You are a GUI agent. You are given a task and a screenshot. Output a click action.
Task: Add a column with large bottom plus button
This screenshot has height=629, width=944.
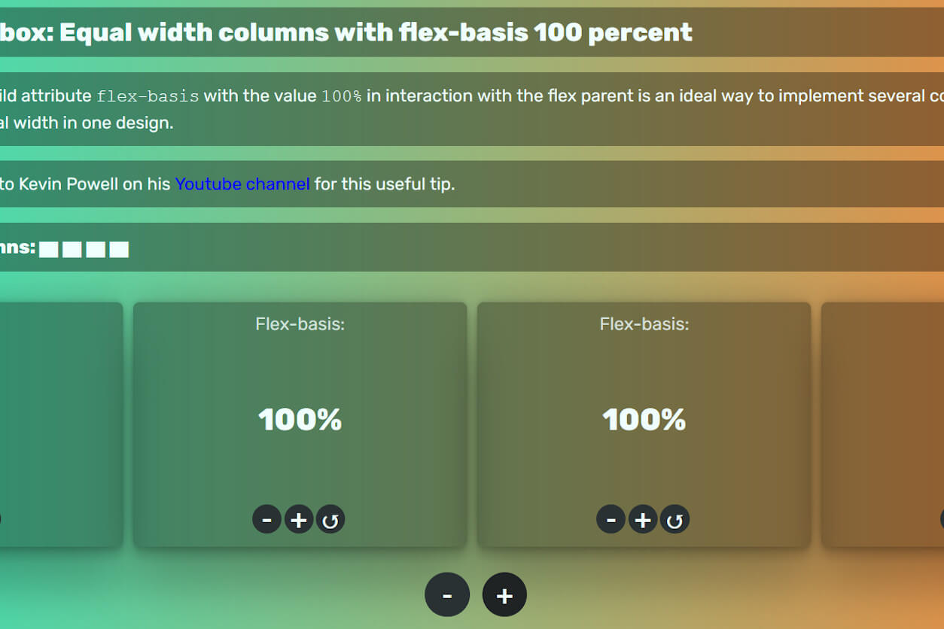pyautogui.click(x=504, y=595)
